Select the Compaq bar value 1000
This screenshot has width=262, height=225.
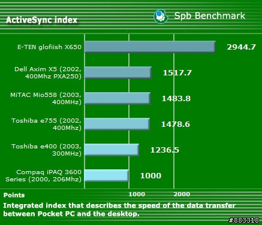pyautogui.click(x=150, y=175)
